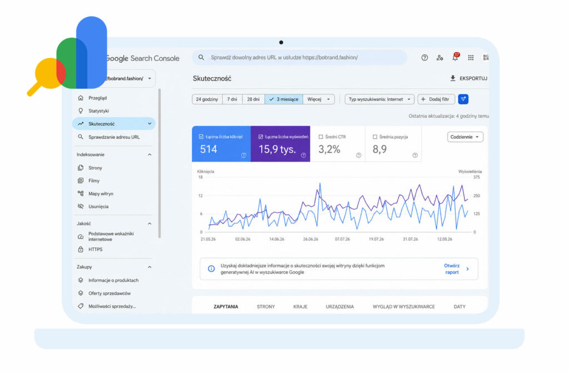
Task: Click help icon on impressions card
Action: (303, 155)
